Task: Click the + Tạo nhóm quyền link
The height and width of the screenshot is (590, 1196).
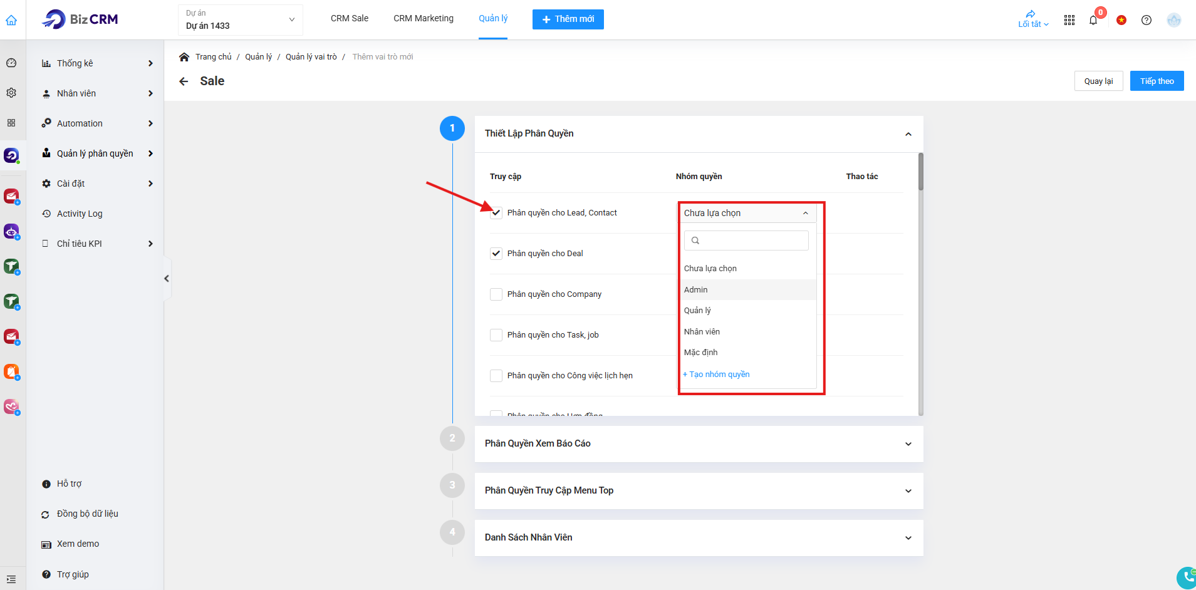Action: 716,375
